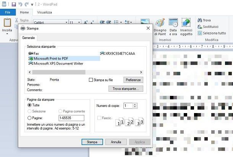Switch to the Home ribbon tab
Image resolution: width=233 pixels, height=157 pixels.
pos(24,12)
